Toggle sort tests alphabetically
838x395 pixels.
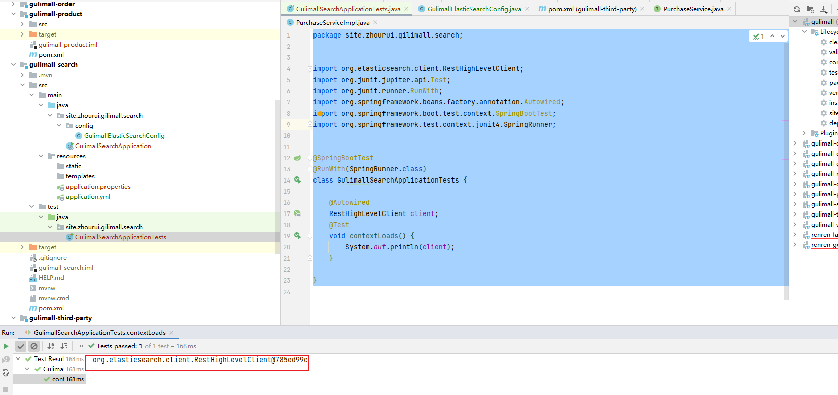51,346
